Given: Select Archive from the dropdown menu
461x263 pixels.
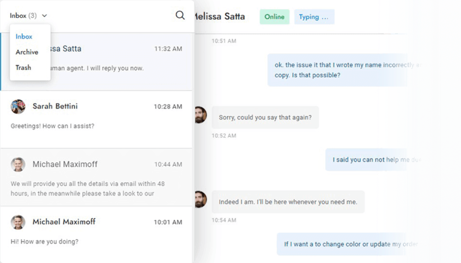Looking at the screenshot, I should point(27,52).
